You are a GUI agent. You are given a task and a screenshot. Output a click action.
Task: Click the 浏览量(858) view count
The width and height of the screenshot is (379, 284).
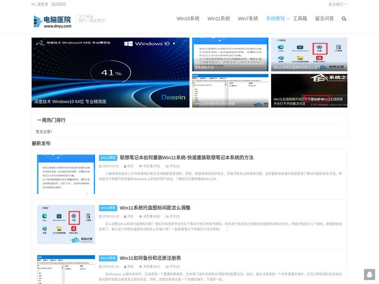tap(149, 216)
